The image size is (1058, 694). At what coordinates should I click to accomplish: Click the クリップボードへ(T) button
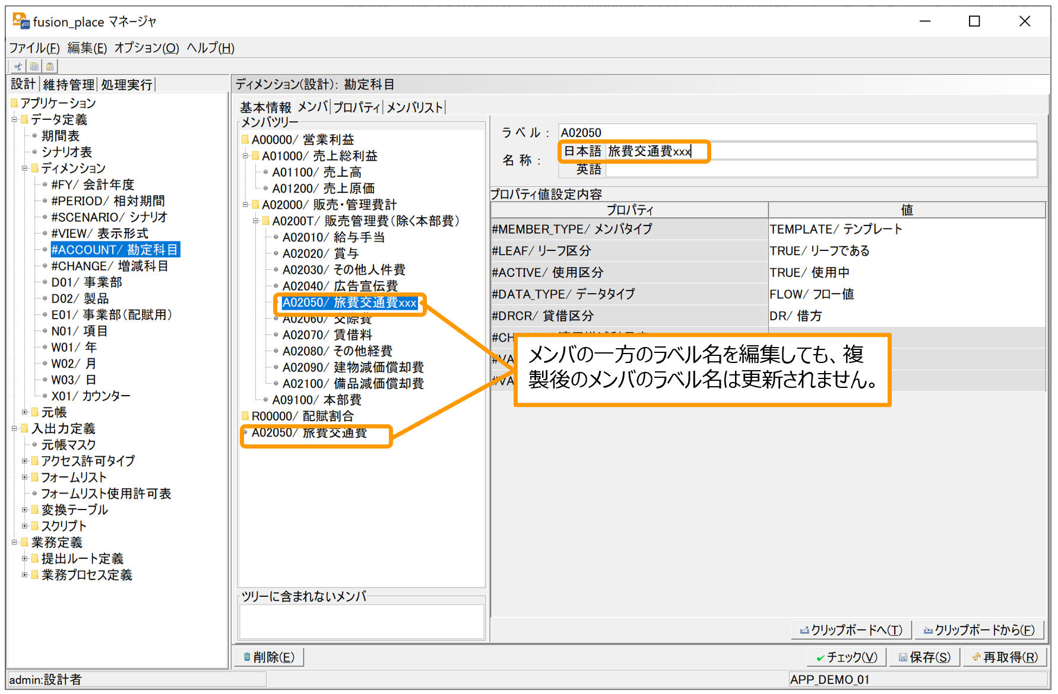[x=851, y=630]
